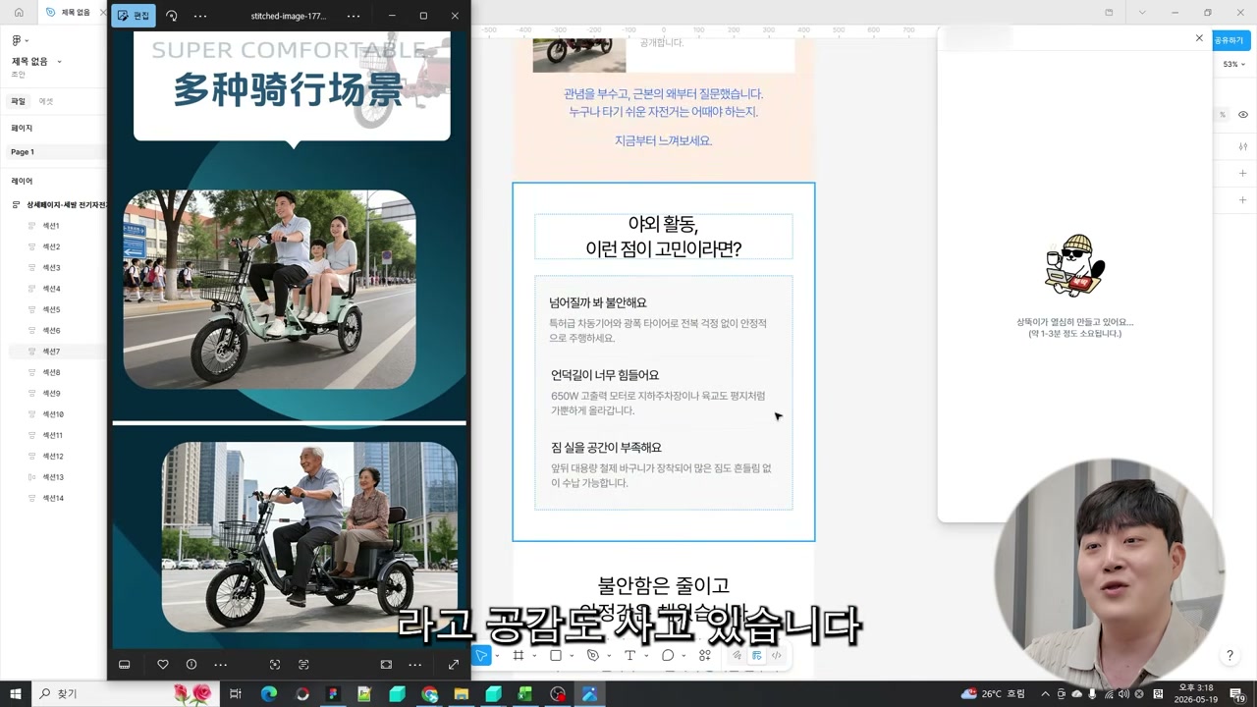The width and height of the screenshot is (1257, 707).
Task: Select the Rectangle shape tool
Action: [556, 655]
